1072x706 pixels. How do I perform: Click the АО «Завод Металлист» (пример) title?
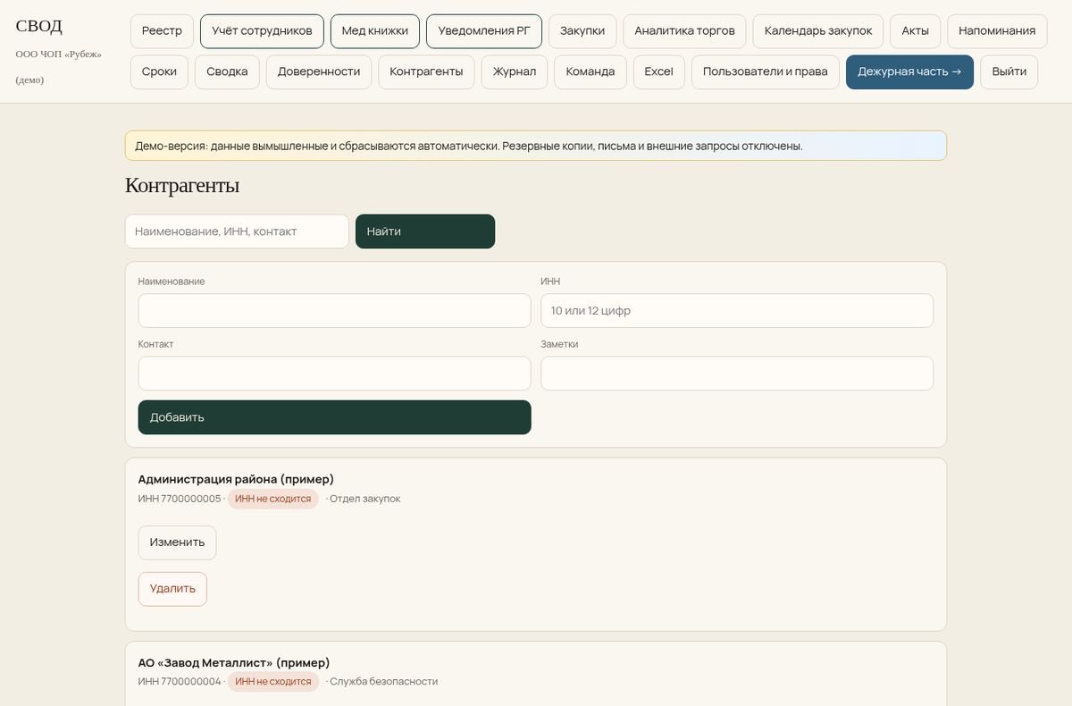[234, 662]
